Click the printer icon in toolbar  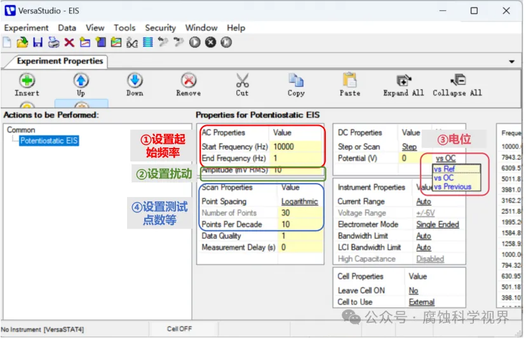[53, 43]
